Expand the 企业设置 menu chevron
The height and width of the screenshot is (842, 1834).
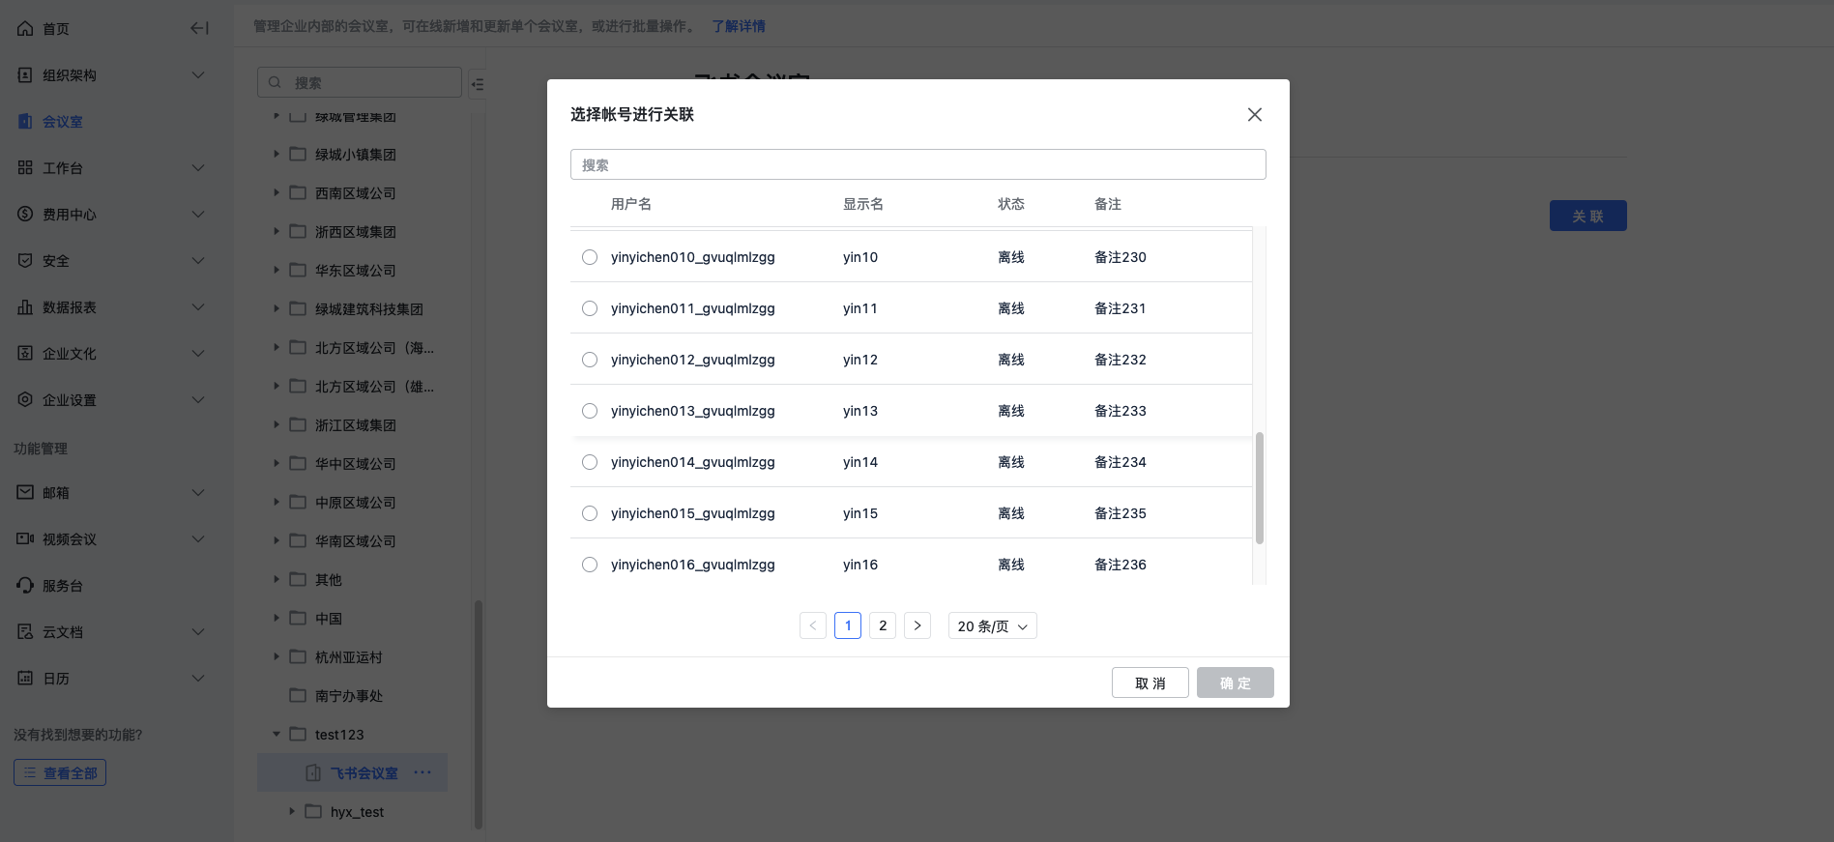coord(198,400)
